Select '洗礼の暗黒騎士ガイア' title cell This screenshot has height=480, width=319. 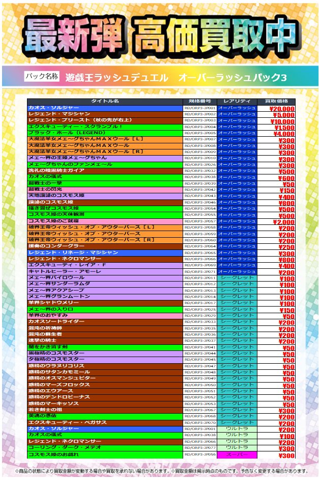coord(105,171)
